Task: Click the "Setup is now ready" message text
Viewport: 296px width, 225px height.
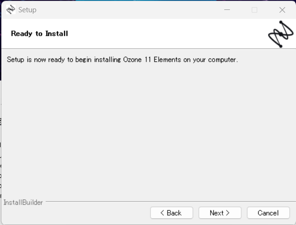Action: [x=122, y=59]
